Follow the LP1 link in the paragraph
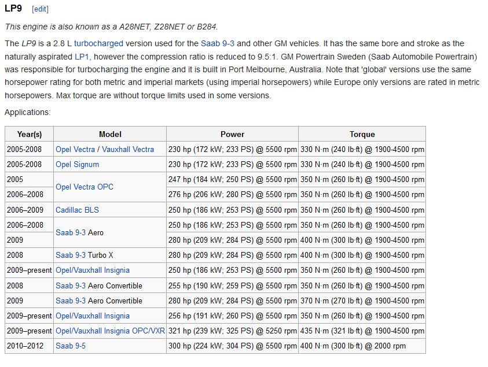The image size is (488, 367). pyautogui.click(x=82, y=57)
